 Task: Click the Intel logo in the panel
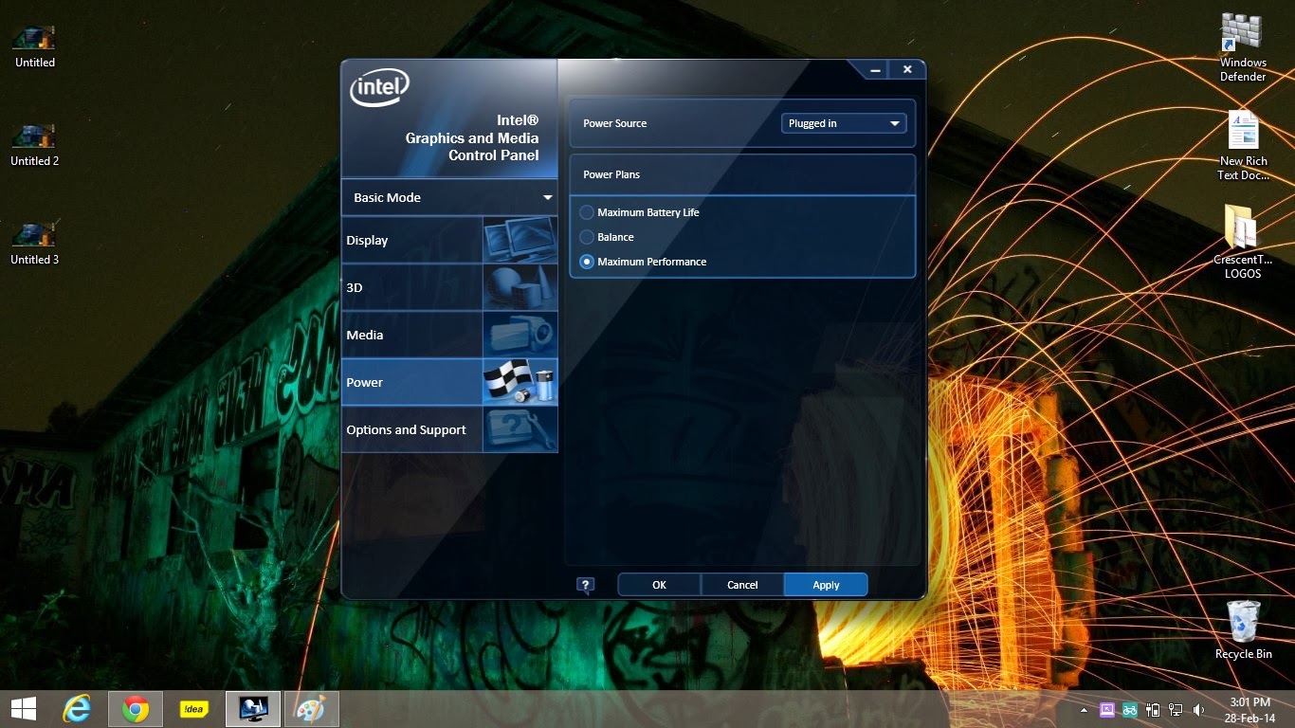[x=380, y=88]
